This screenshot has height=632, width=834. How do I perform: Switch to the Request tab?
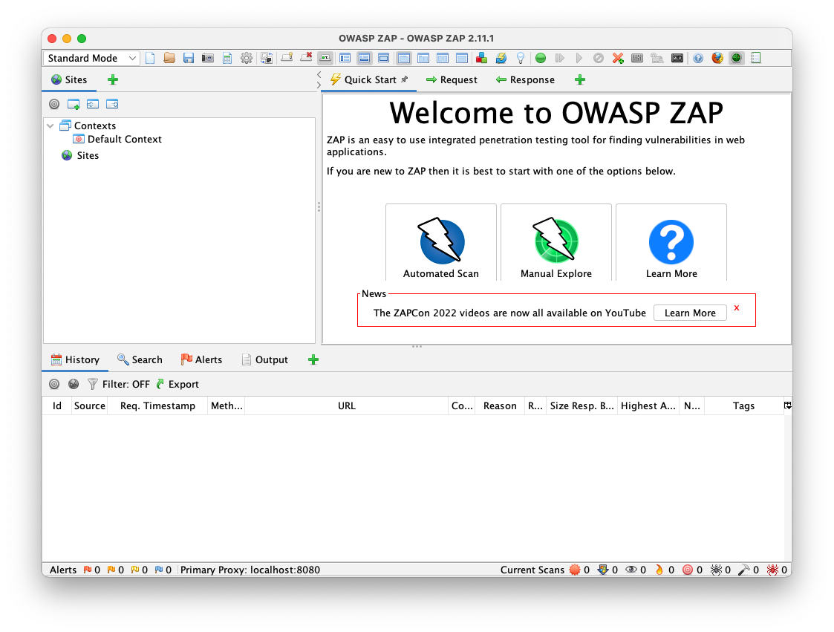pyautogui.click(x=452, y=79)
